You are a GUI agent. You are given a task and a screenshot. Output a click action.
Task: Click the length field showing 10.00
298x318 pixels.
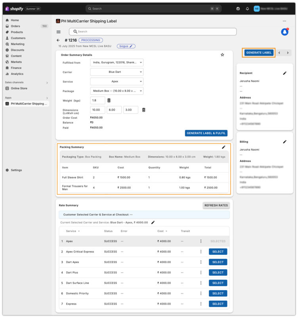[x=97, y=110]
